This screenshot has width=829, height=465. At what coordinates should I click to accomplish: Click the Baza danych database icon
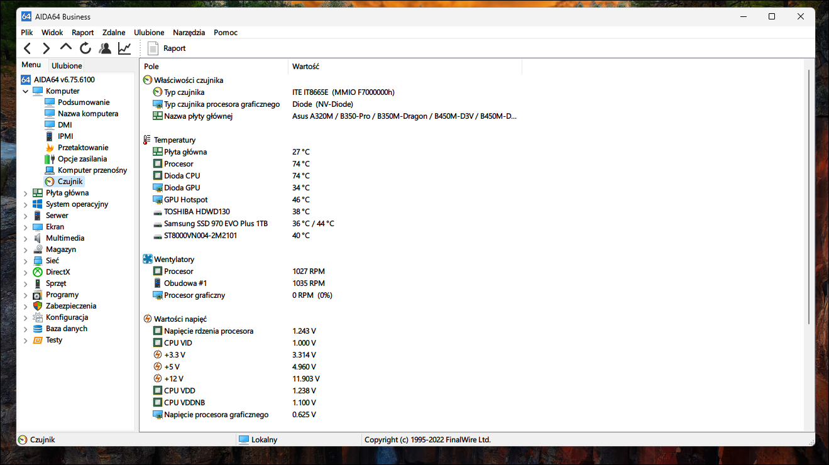point(38,329)
